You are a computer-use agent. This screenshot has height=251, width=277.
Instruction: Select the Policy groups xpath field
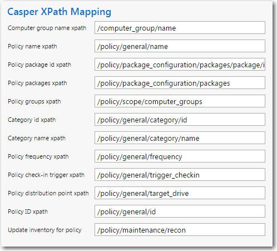[x=180, y=101]
